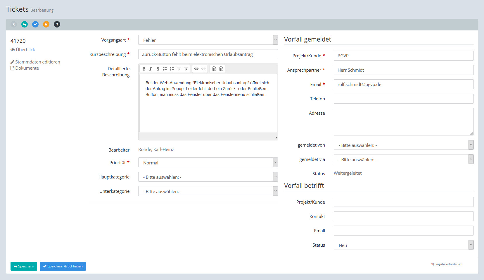Open the Vorgangsart dropdown

pyautogui.click(x=208, y=40)
